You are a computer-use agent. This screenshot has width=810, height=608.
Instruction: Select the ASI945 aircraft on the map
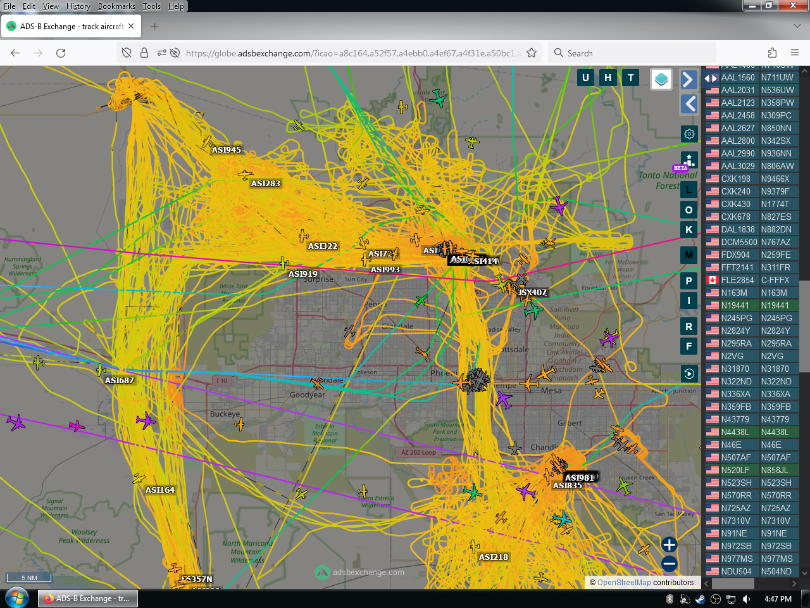(x=208, y=142)
